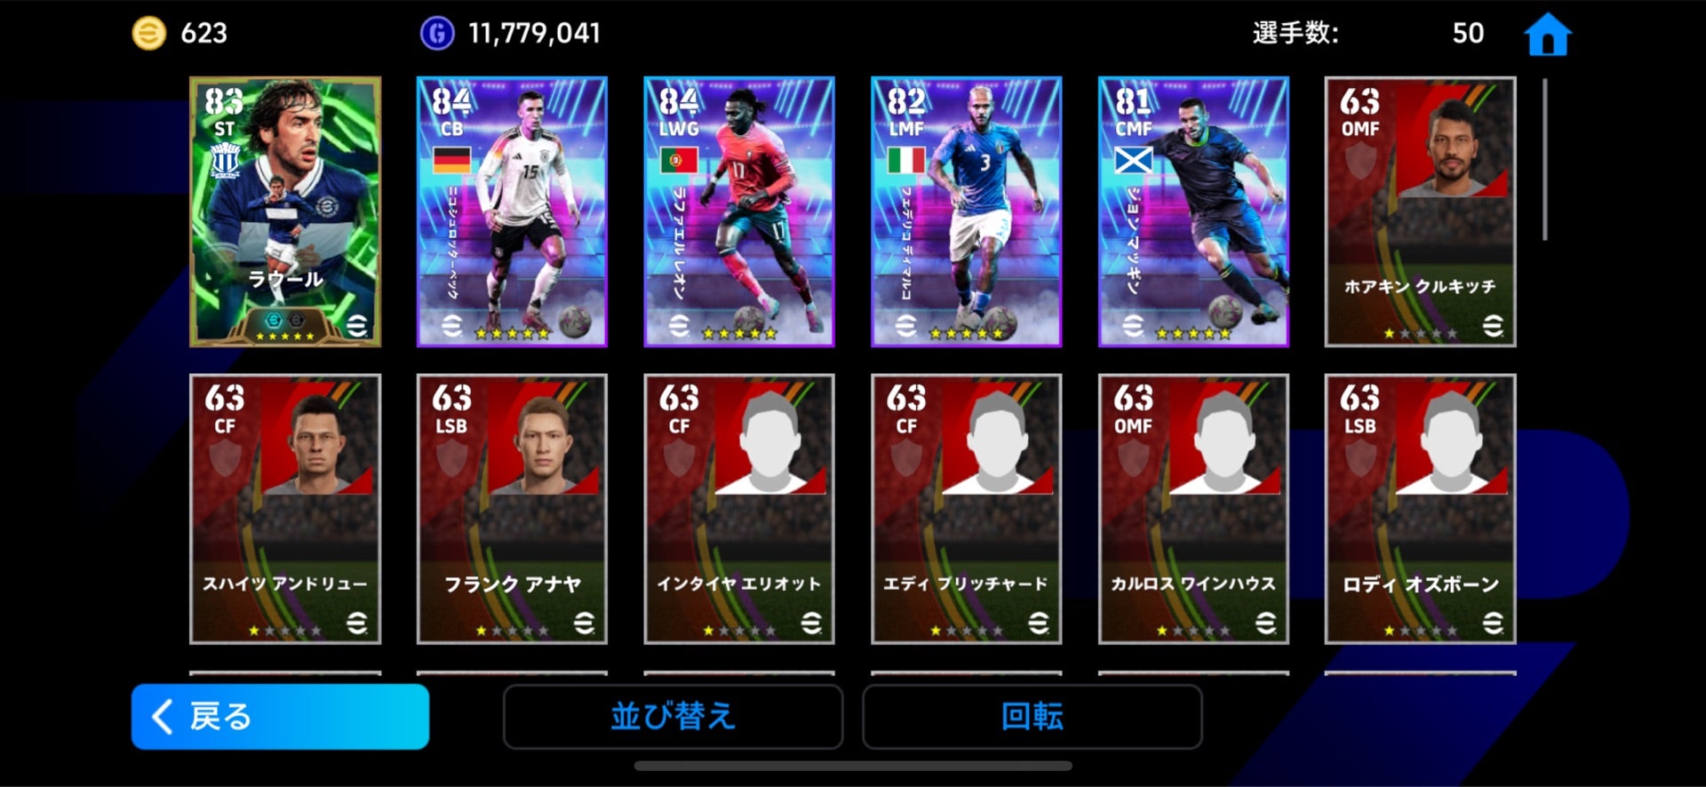Click the vertical scrollbar beside the cards
Image resolution: width=1706 pixels, height=787 pixels.
point(1545,159)
